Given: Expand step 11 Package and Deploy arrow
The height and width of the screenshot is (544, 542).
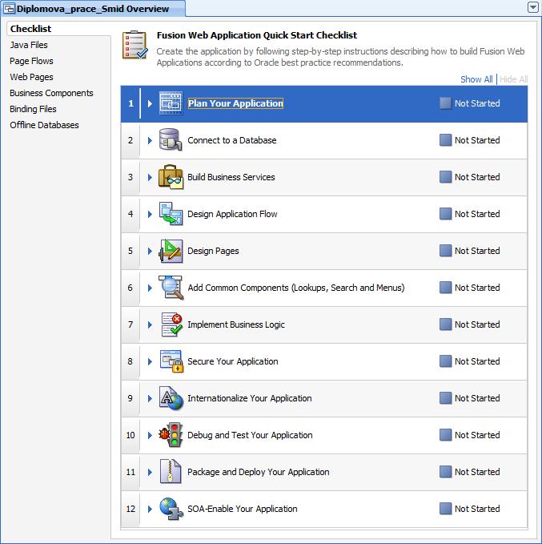Looking at the screenshot, I should (x=150, y=471).
